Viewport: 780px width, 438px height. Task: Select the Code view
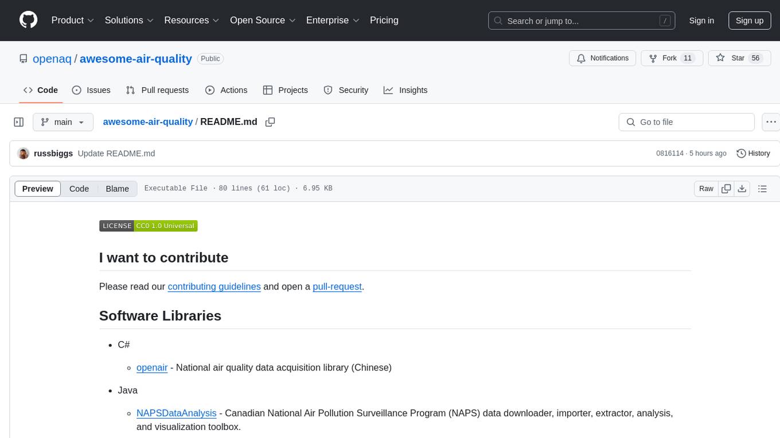coord(79,189)
